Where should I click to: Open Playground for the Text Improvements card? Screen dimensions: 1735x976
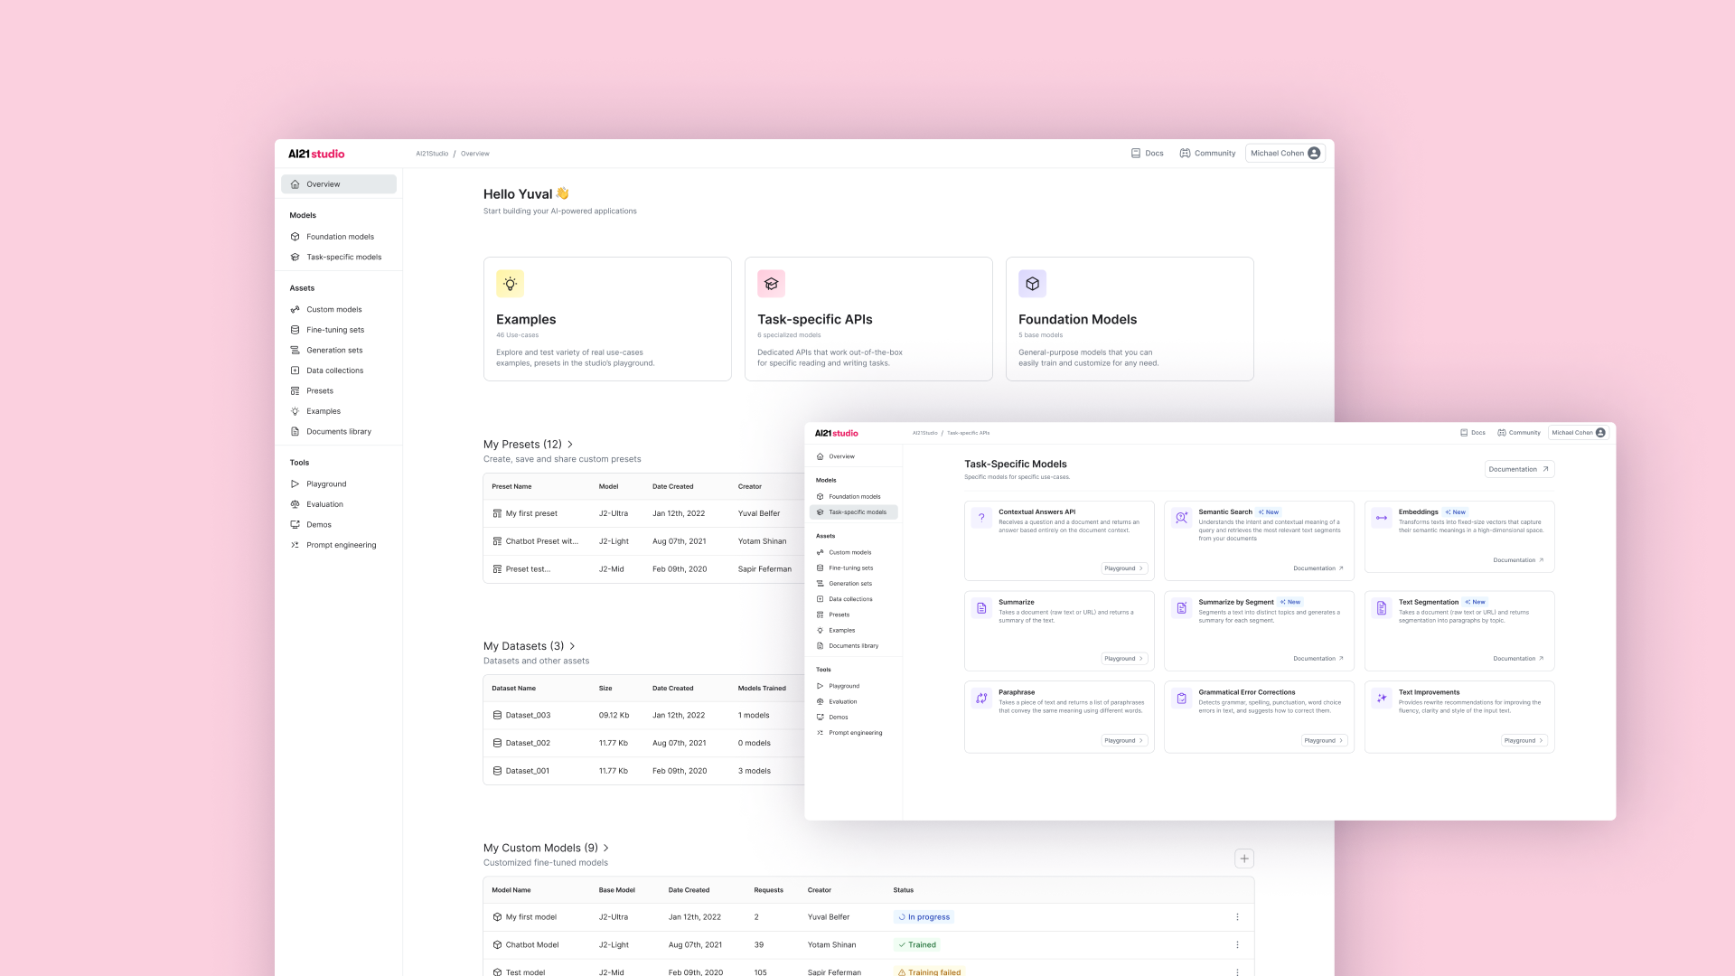1524,741
